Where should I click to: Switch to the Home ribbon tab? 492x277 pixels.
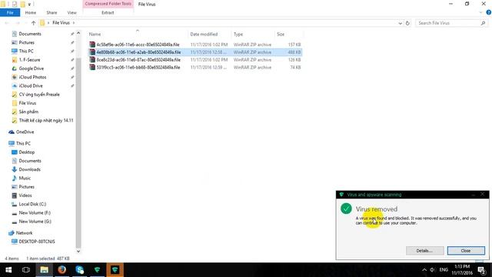31,12
